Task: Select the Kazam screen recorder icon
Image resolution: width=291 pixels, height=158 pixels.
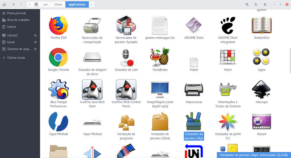Action: pyautogui.click(x=261, y=121)
